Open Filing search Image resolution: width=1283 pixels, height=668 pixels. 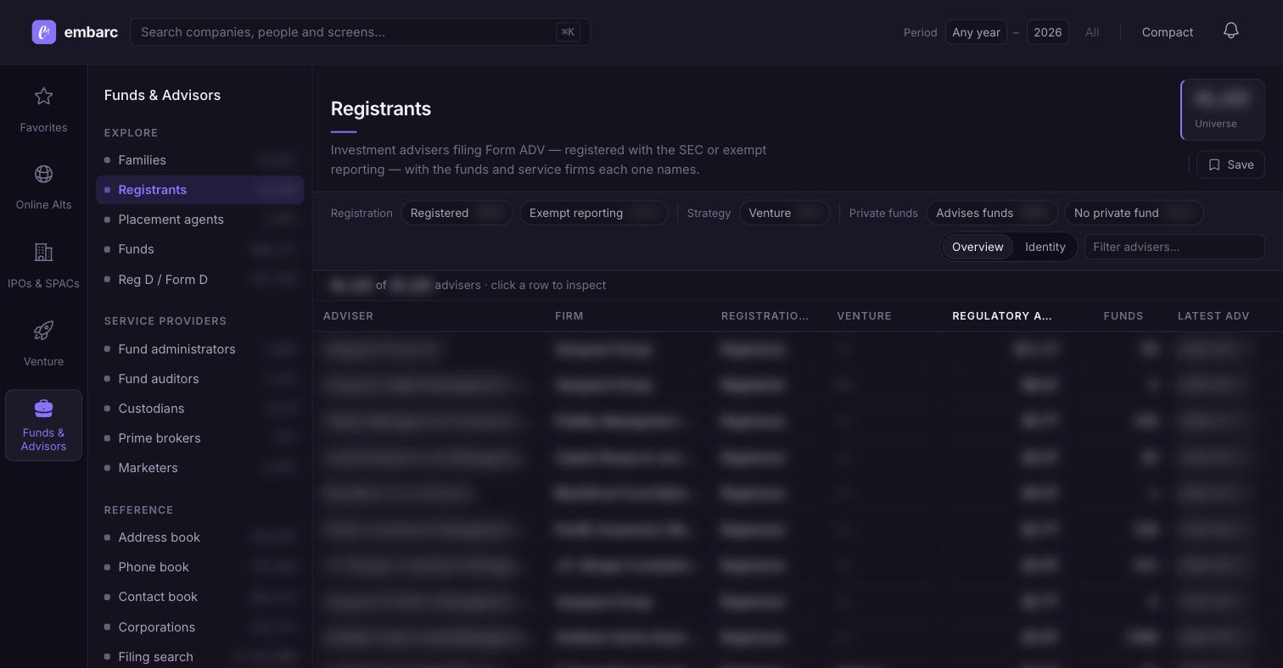tap(199, 657)
